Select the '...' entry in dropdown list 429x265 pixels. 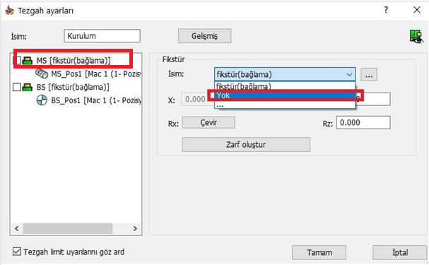coord(285,105)
